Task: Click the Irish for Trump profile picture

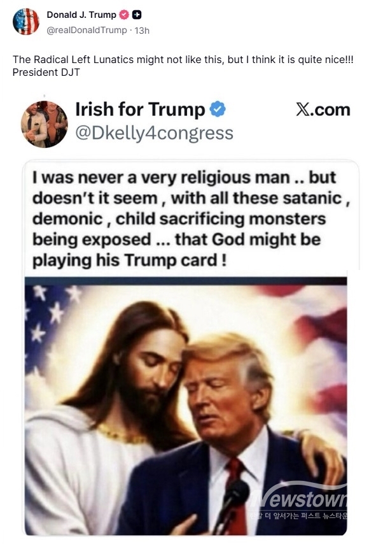Action: (x=45, y=124)
